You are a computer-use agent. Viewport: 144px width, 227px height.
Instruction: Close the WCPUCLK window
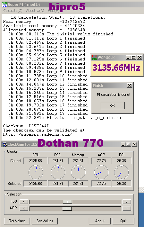click(x=139, y=58)
